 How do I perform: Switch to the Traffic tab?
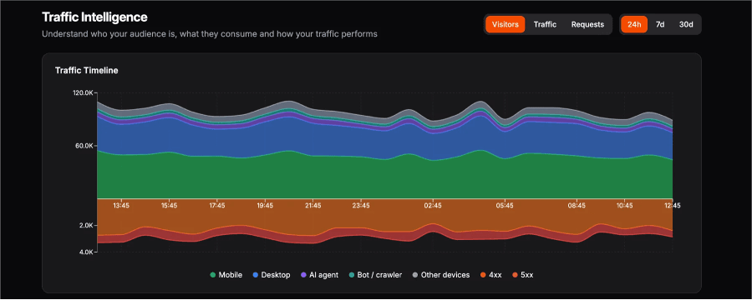point(545,24)
